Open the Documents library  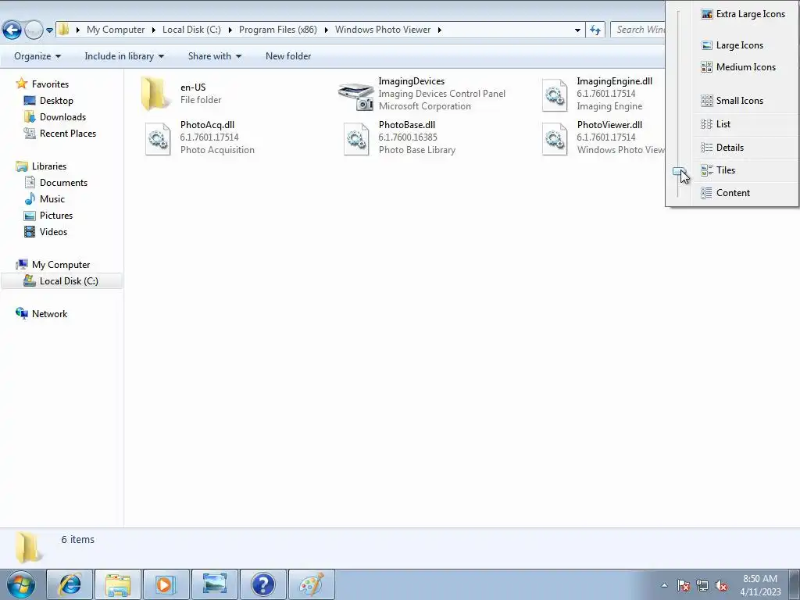pos(63,183)
